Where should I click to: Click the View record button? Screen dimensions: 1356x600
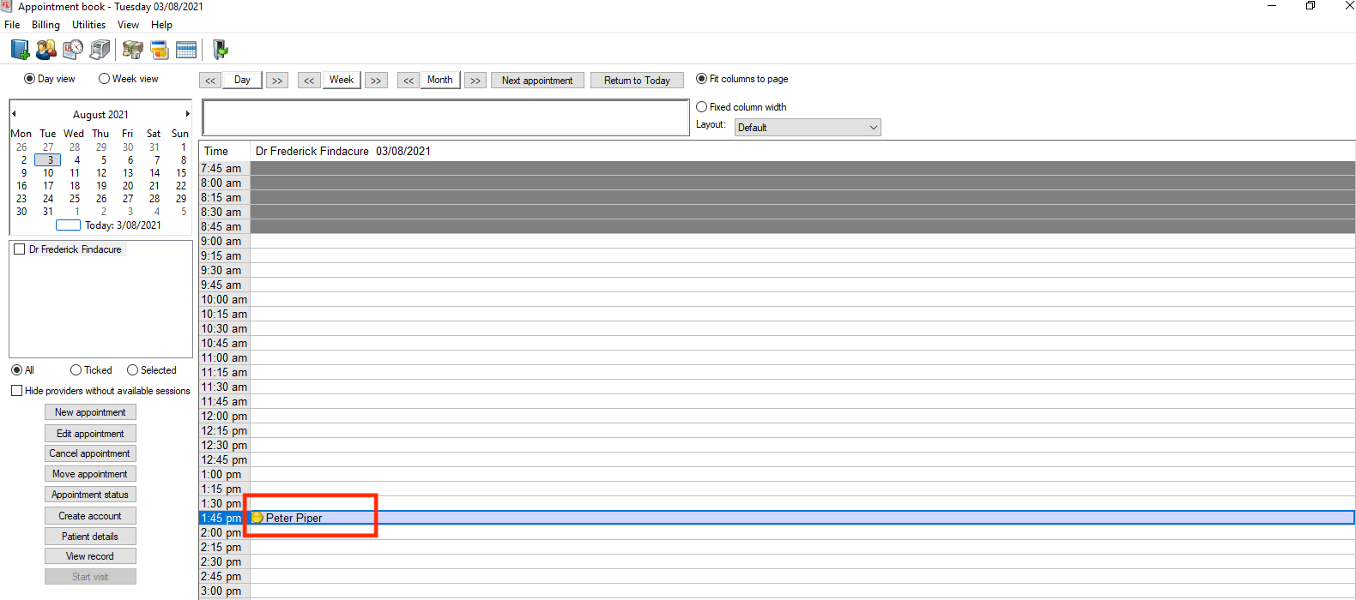(x=90, y=556)
